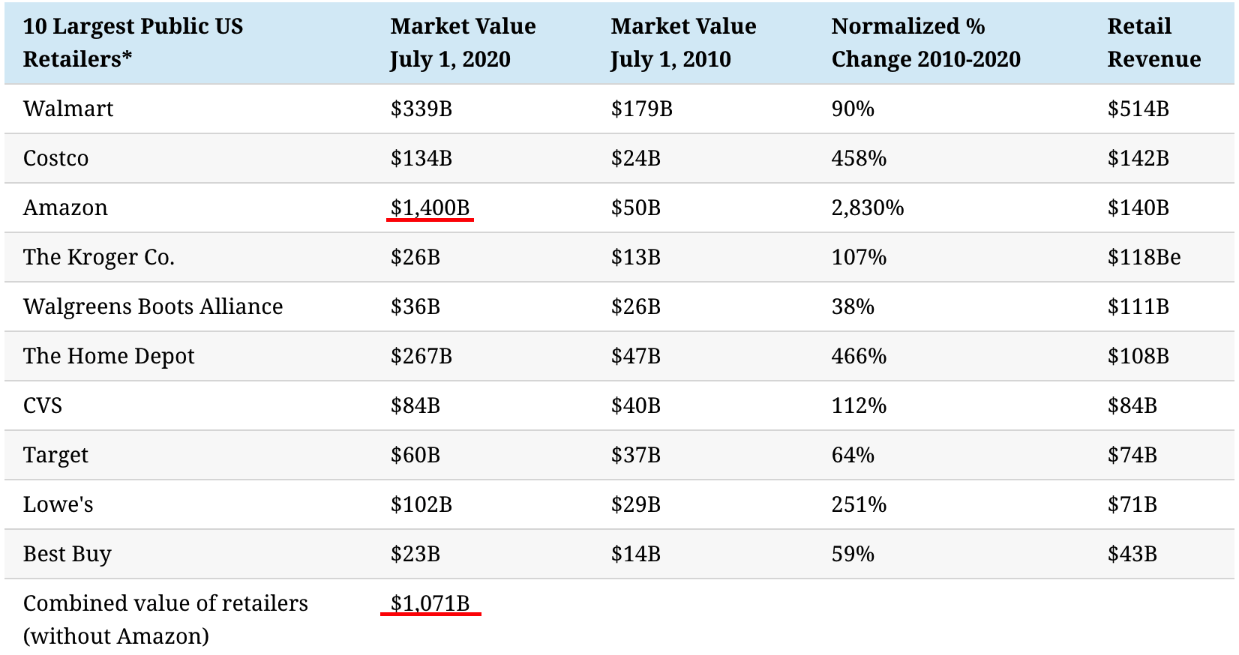Viewport: 1239px width, 655px height.
Task: Click the Retail Revenue column header
Action: (1153, 43)
